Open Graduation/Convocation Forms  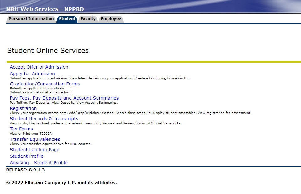45,84
